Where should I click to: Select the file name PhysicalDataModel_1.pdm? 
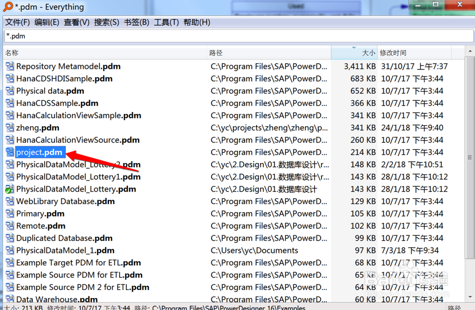tap(66, 250)
